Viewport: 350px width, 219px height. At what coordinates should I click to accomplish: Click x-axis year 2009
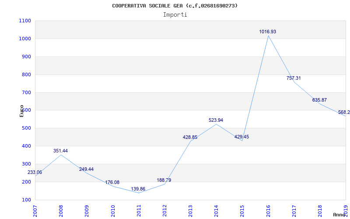(x=87, y=211)
